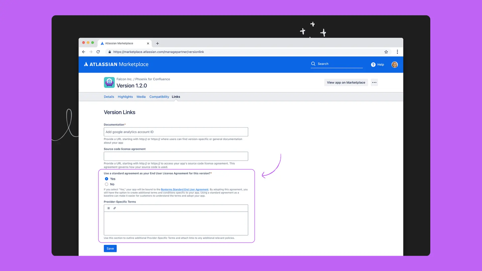Select the No radio button
The image size is (482, 271).
click(x=106, y=184)
